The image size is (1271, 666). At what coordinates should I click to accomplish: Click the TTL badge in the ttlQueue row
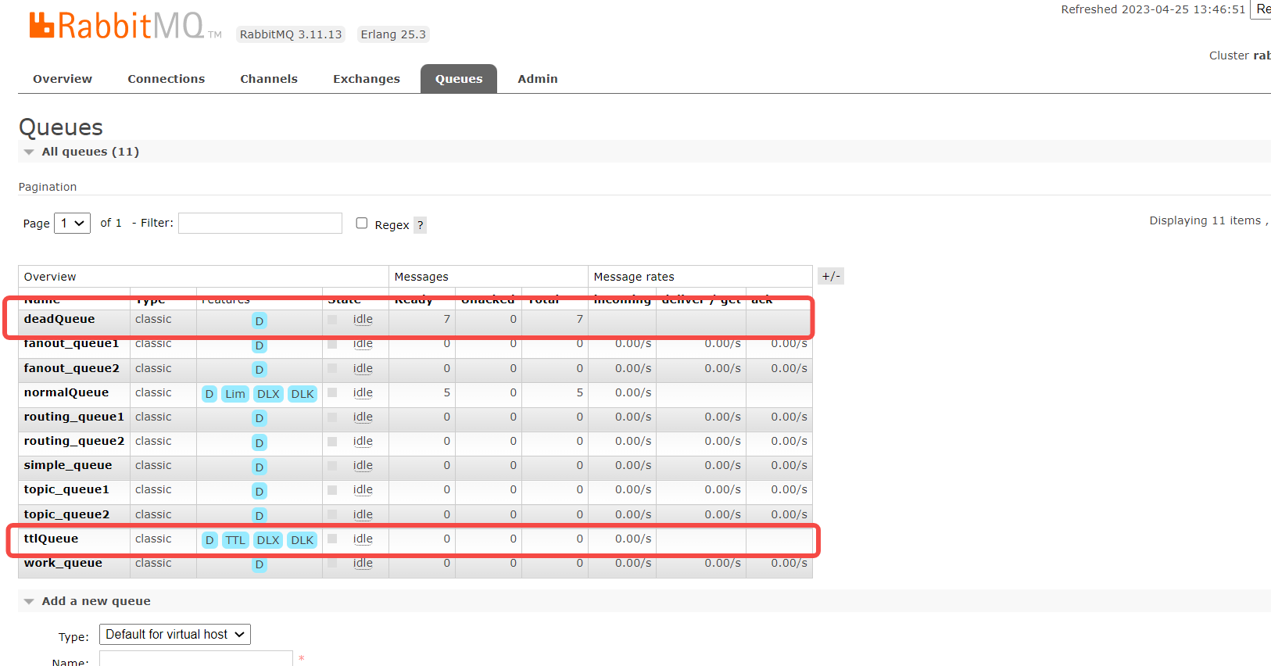click(x=235, y=540)
